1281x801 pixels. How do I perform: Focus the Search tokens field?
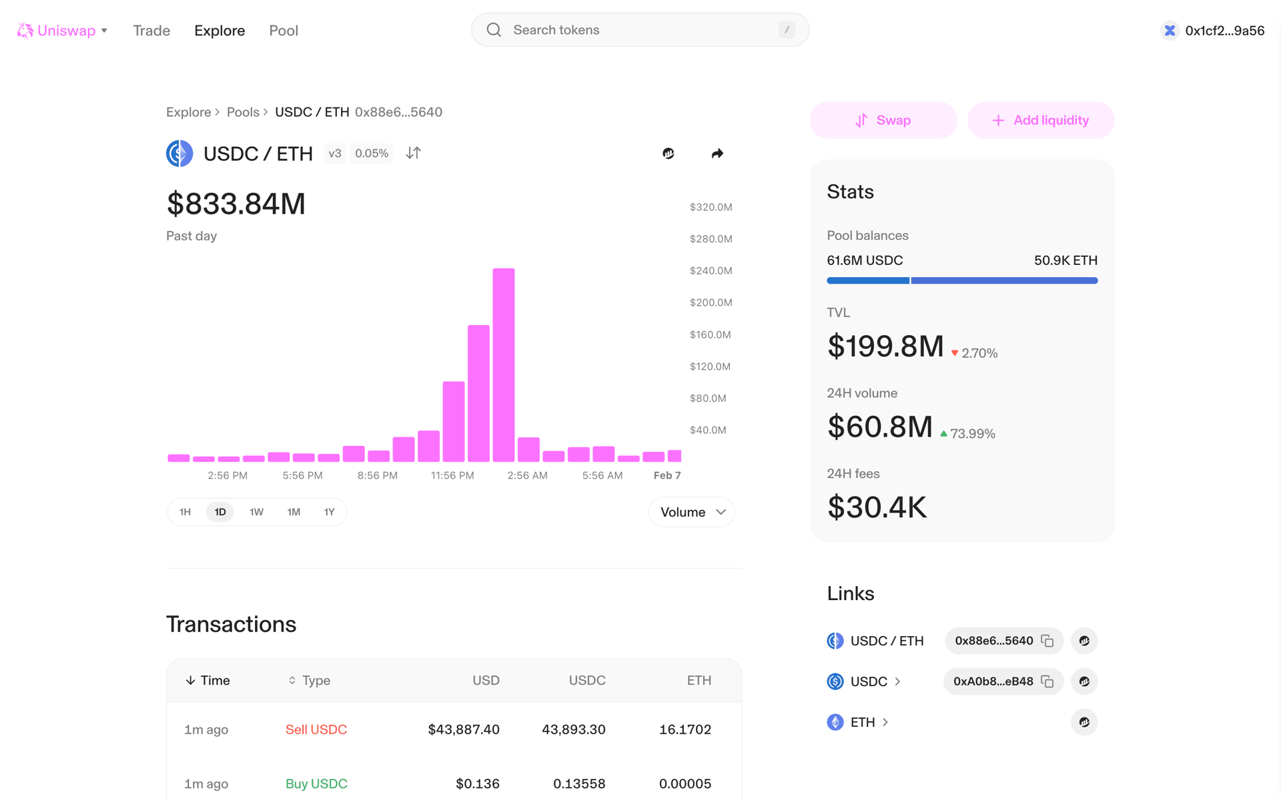[x=640, y=30]
